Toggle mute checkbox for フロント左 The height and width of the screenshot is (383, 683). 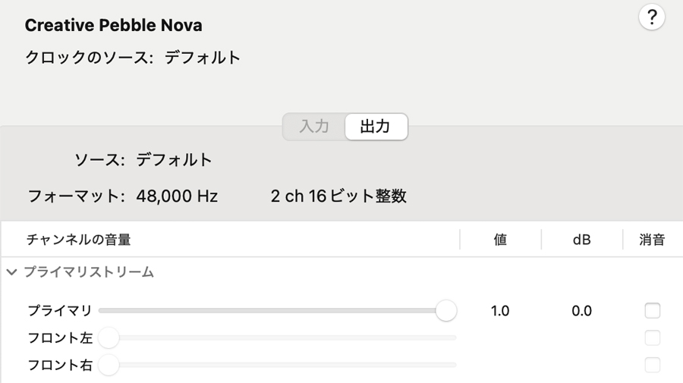pos(652,337)
